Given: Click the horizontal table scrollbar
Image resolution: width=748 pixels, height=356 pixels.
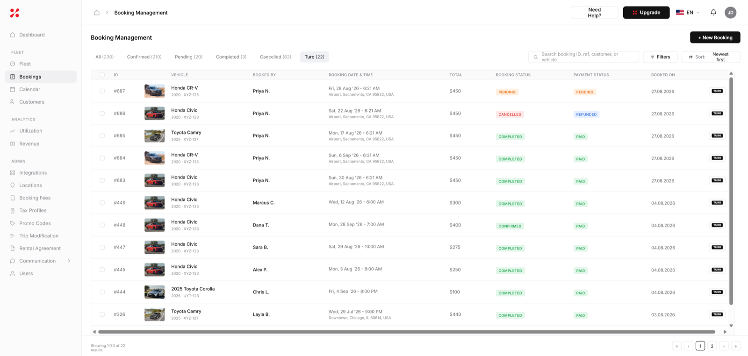Looking at the screenshot, I should pyautogui.click(x=406, y=332).
